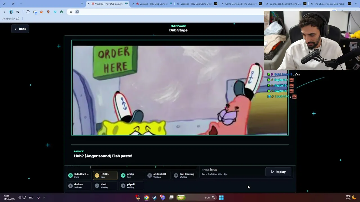Open a new browser tab

click(x=82, y=4)
